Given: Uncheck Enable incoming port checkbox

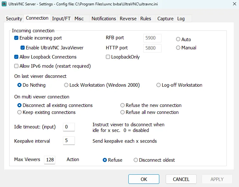Looking at the screenshot, I should pos(16,38).
